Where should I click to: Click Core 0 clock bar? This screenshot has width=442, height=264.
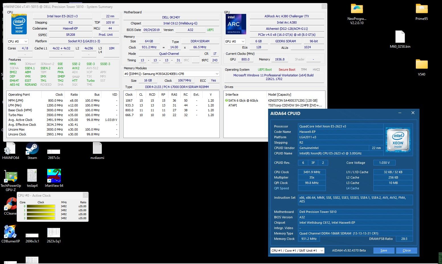pos(41,206)
